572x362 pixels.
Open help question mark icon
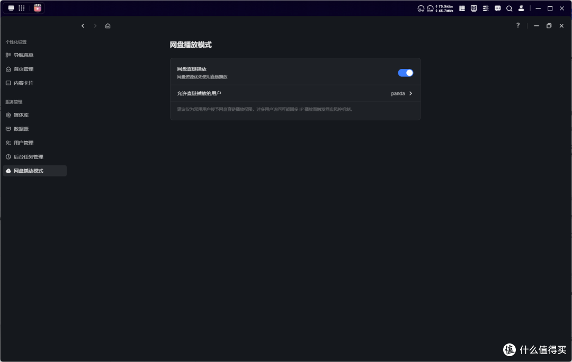pos(518,25)
